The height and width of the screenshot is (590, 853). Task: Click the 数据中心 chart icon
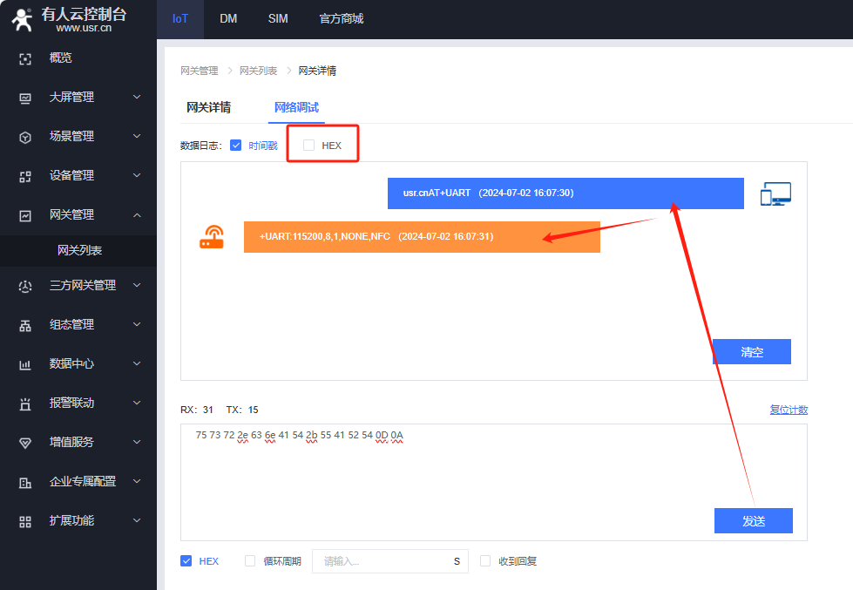coord(25,364)
